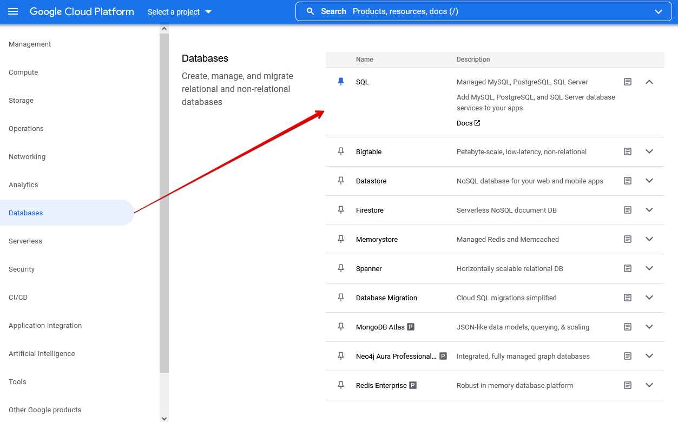The image size is (678, 422).
Task: Pin Redis Enterprise to the menu
Action: 341,385
